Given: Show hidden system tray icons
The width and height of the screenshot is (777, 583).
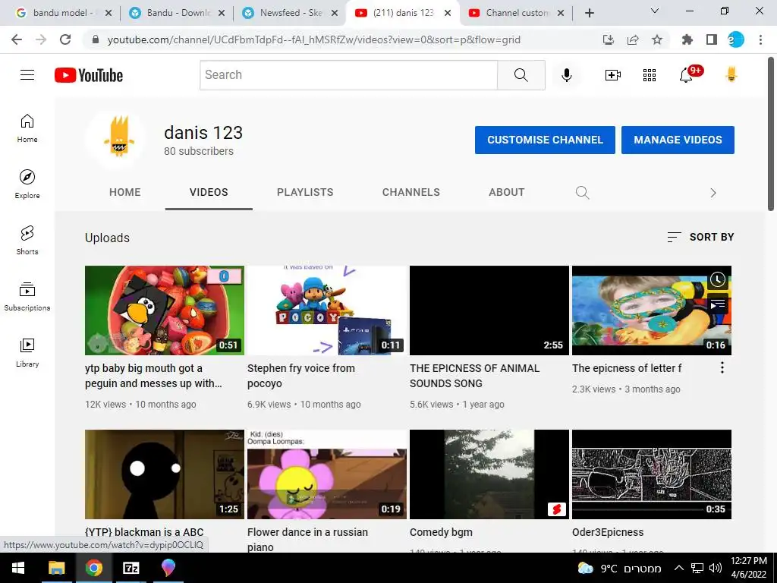Looking at the screenshot, I should point(679,568).
